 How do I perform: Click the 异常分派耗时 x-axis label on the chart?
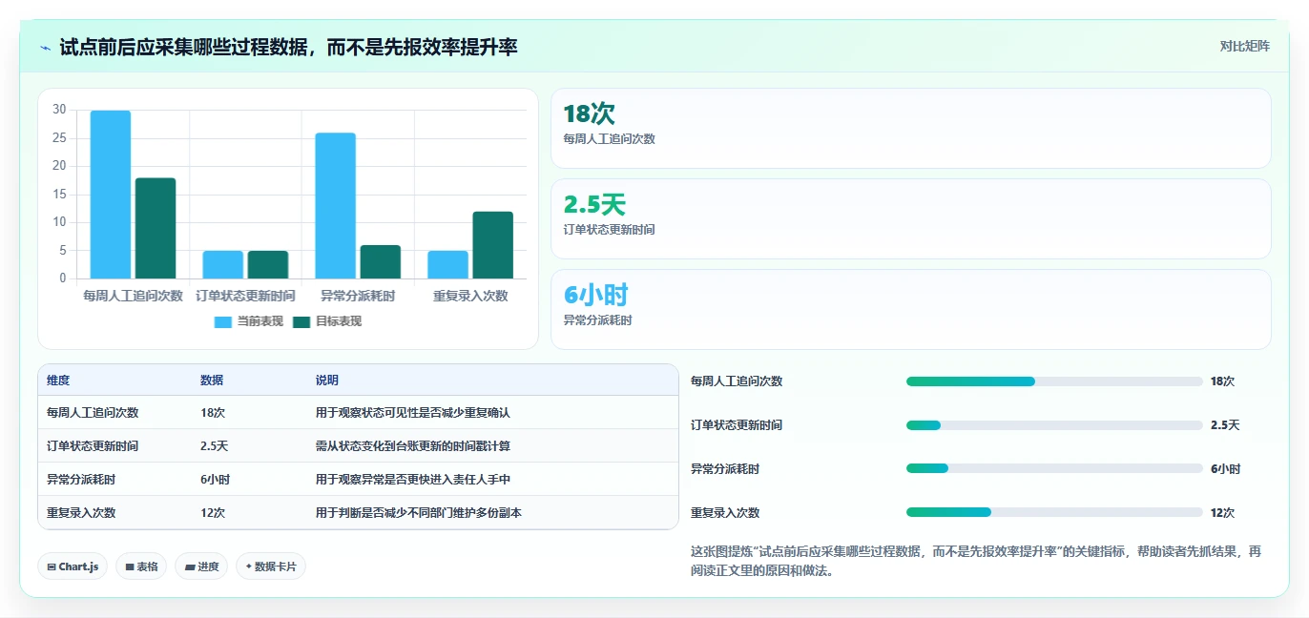click(x=358, y=297)
